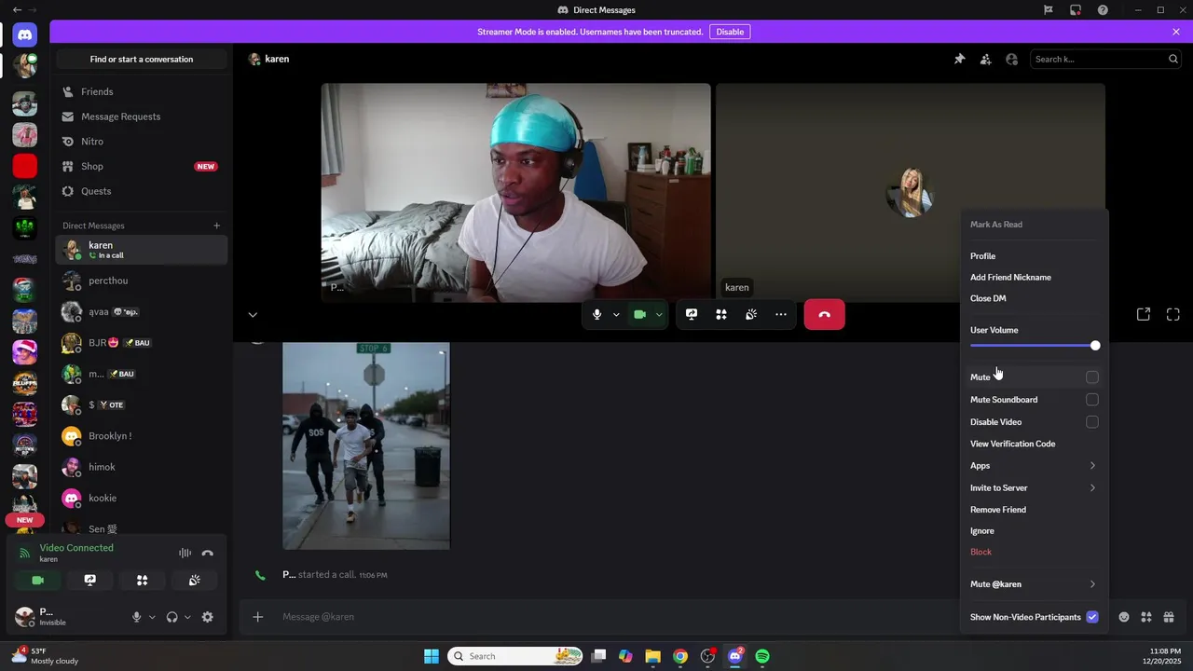Open soundboard in call controls
1193x671 pixels.
coord(751,315)
